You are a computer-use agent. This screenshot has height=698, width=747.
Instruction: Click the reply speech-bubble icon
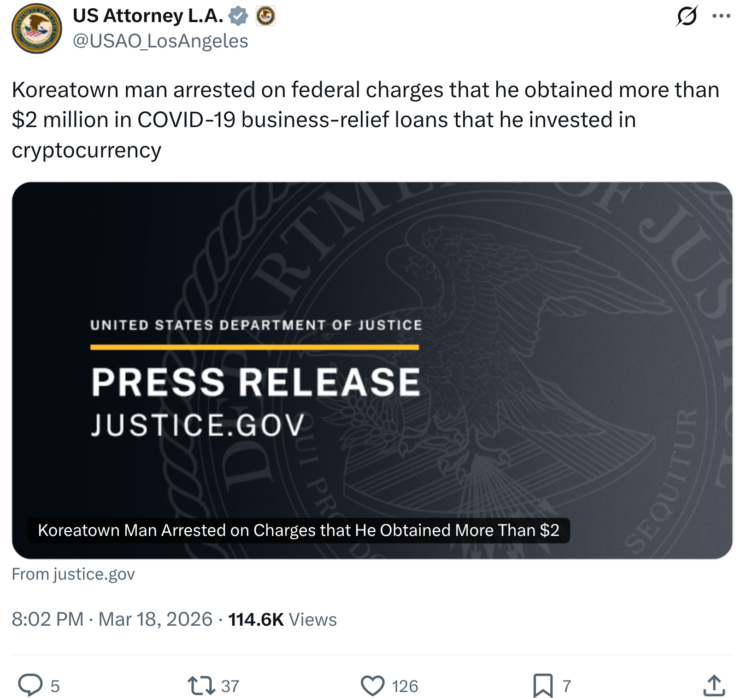[x=30, y=685]
